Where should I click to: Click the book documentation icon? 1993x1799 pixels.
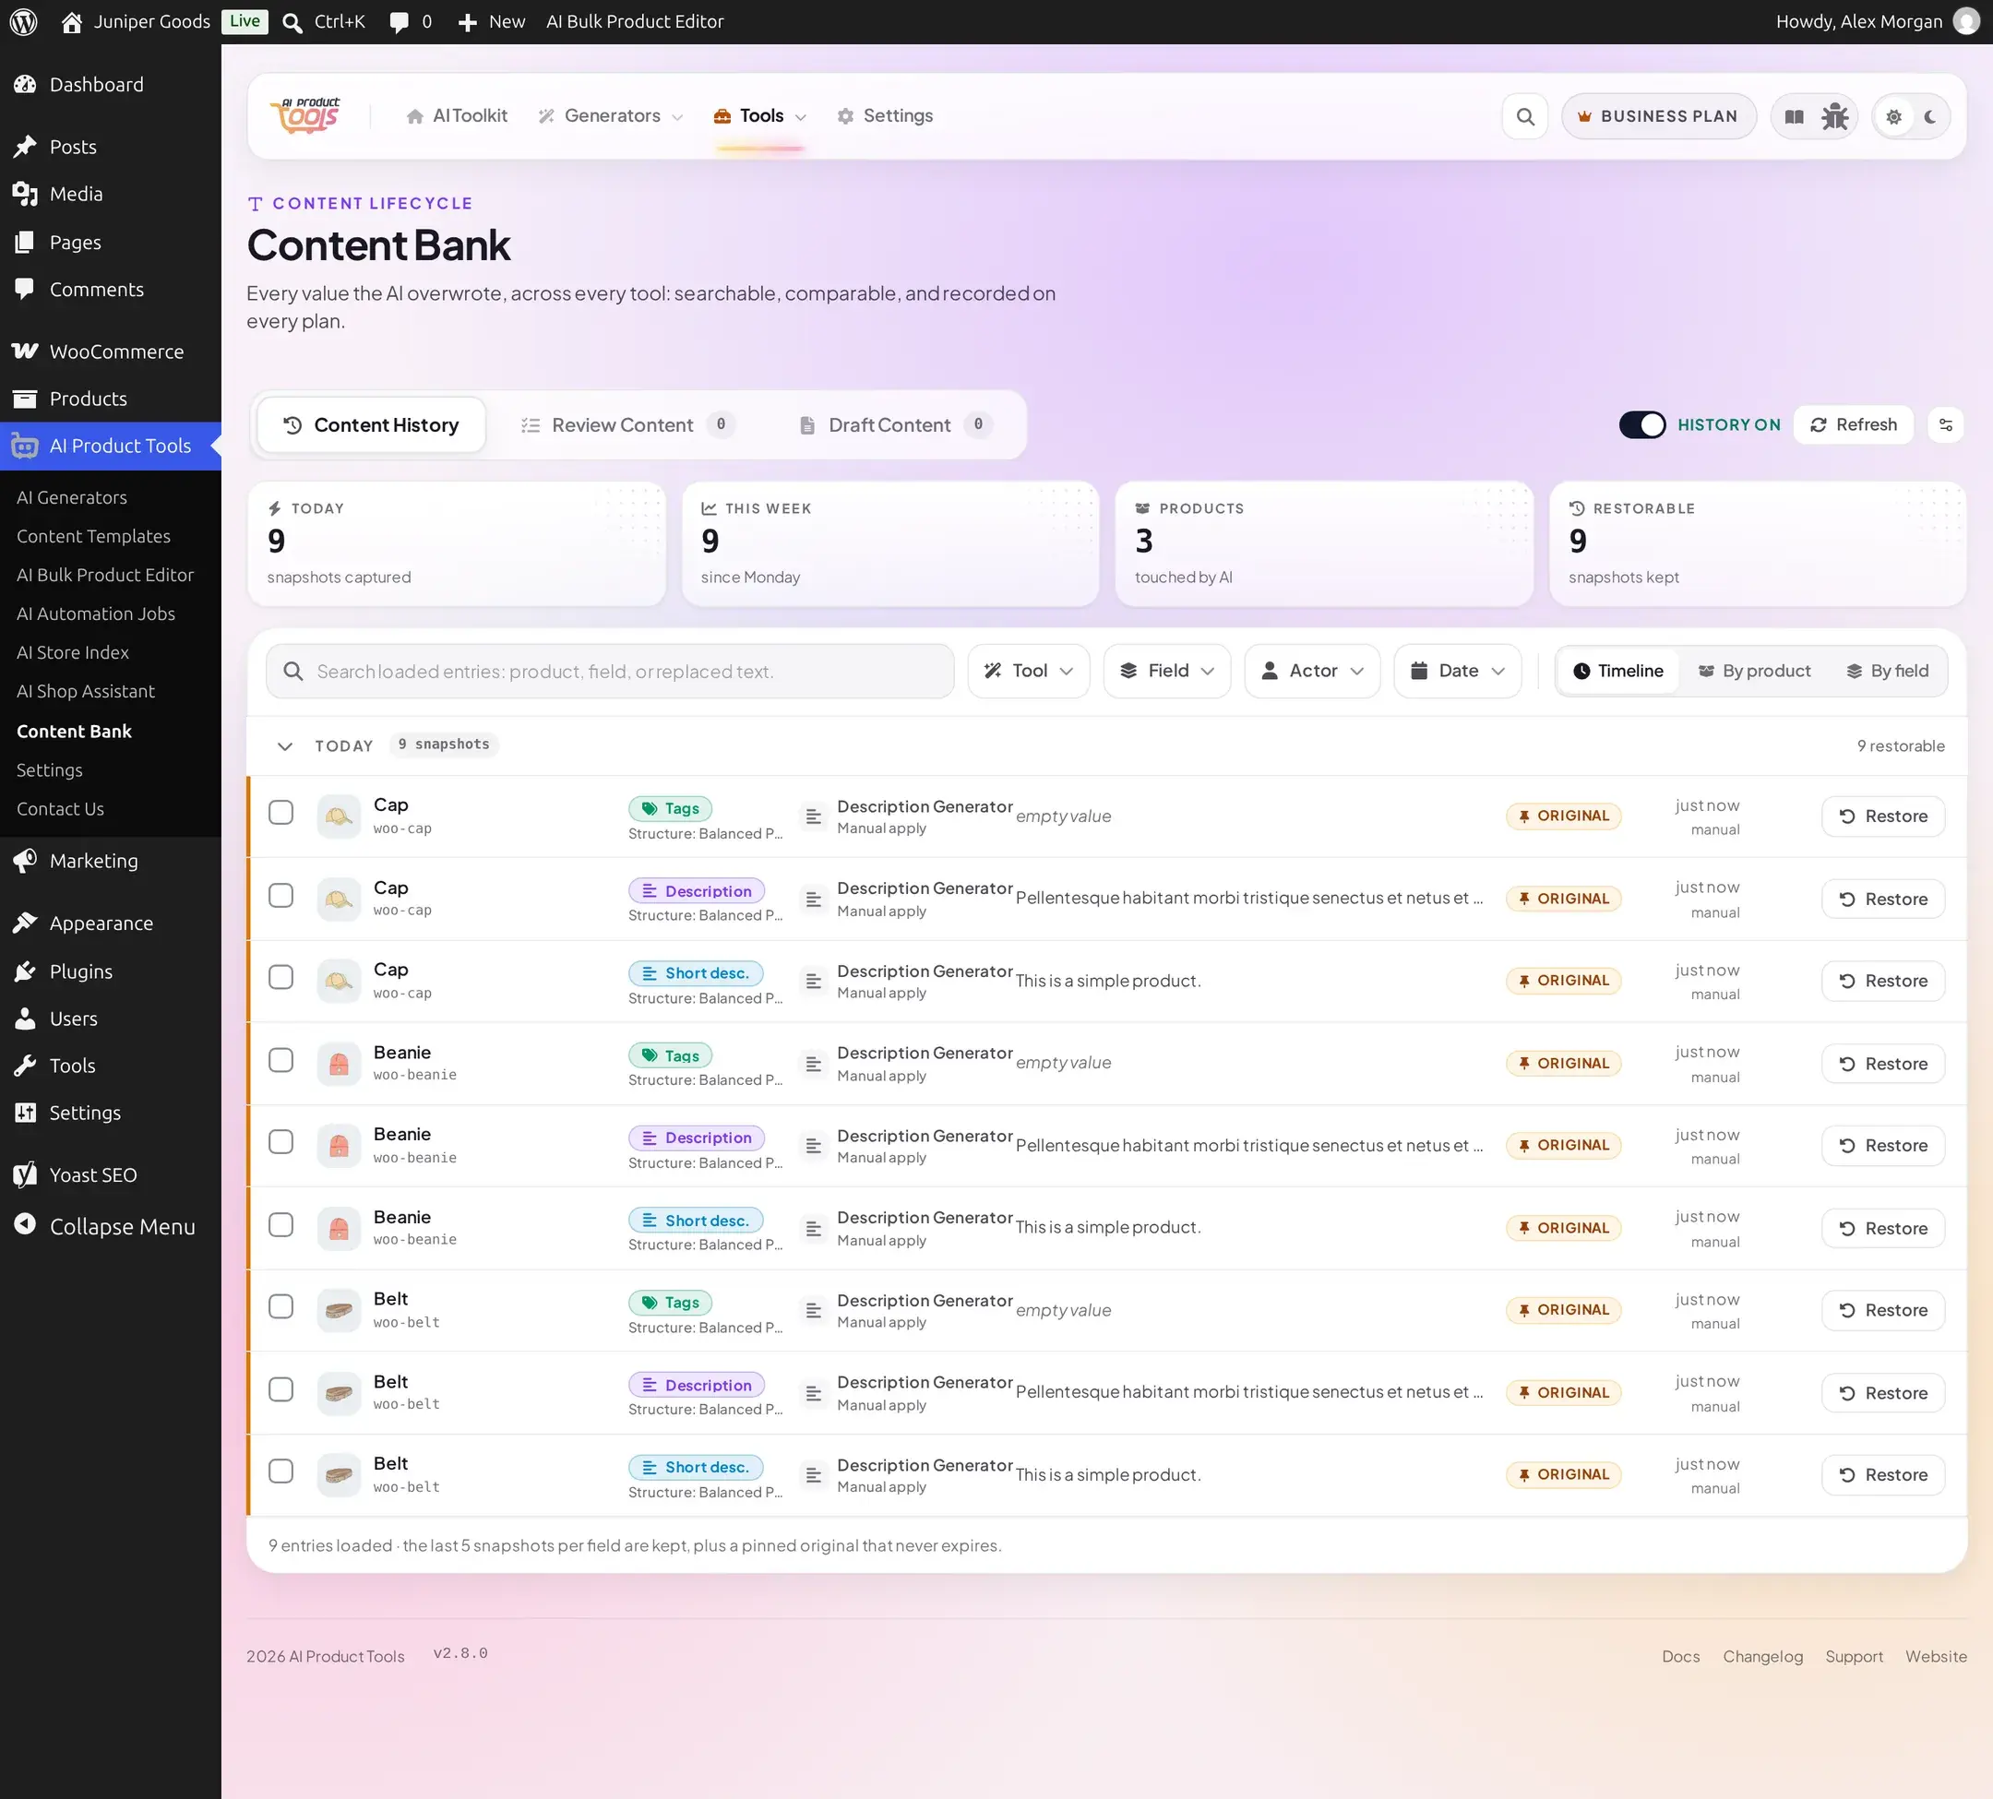pyautogui.click(x=1795, y=116)
